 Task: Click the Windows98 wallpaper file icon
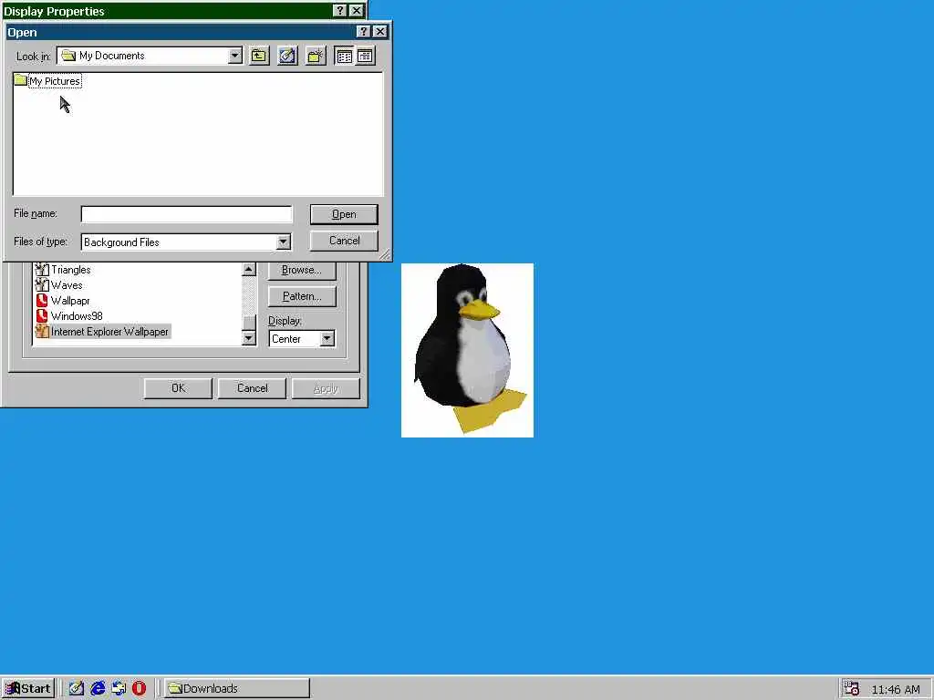point(42,316)
